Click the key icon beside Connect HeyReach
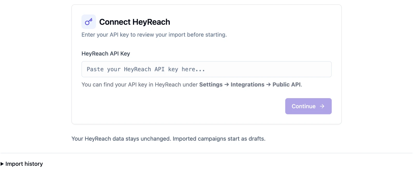Screen dimensions: 414x176 pos(89,22)
